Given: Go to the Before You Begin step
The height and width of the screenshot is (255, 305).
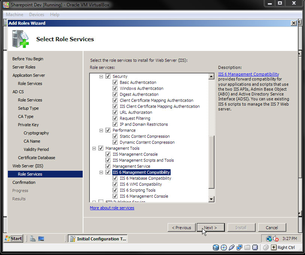Looking at the screenshot, I should pos(28,59).
